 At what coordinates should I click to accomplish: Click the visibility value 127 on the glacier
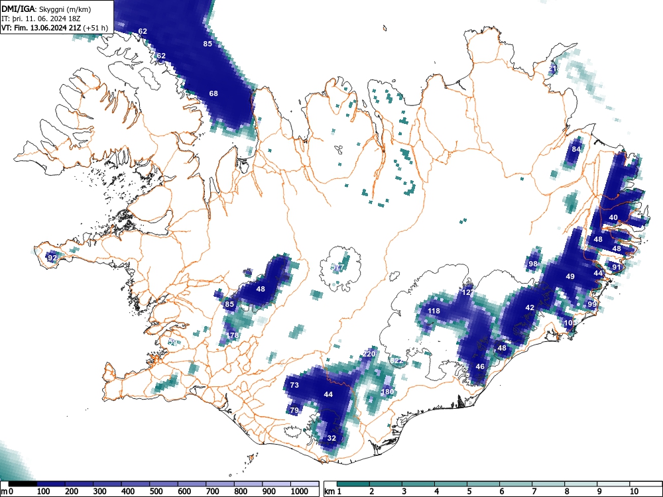pyautogui.click(x=467, y=292)
